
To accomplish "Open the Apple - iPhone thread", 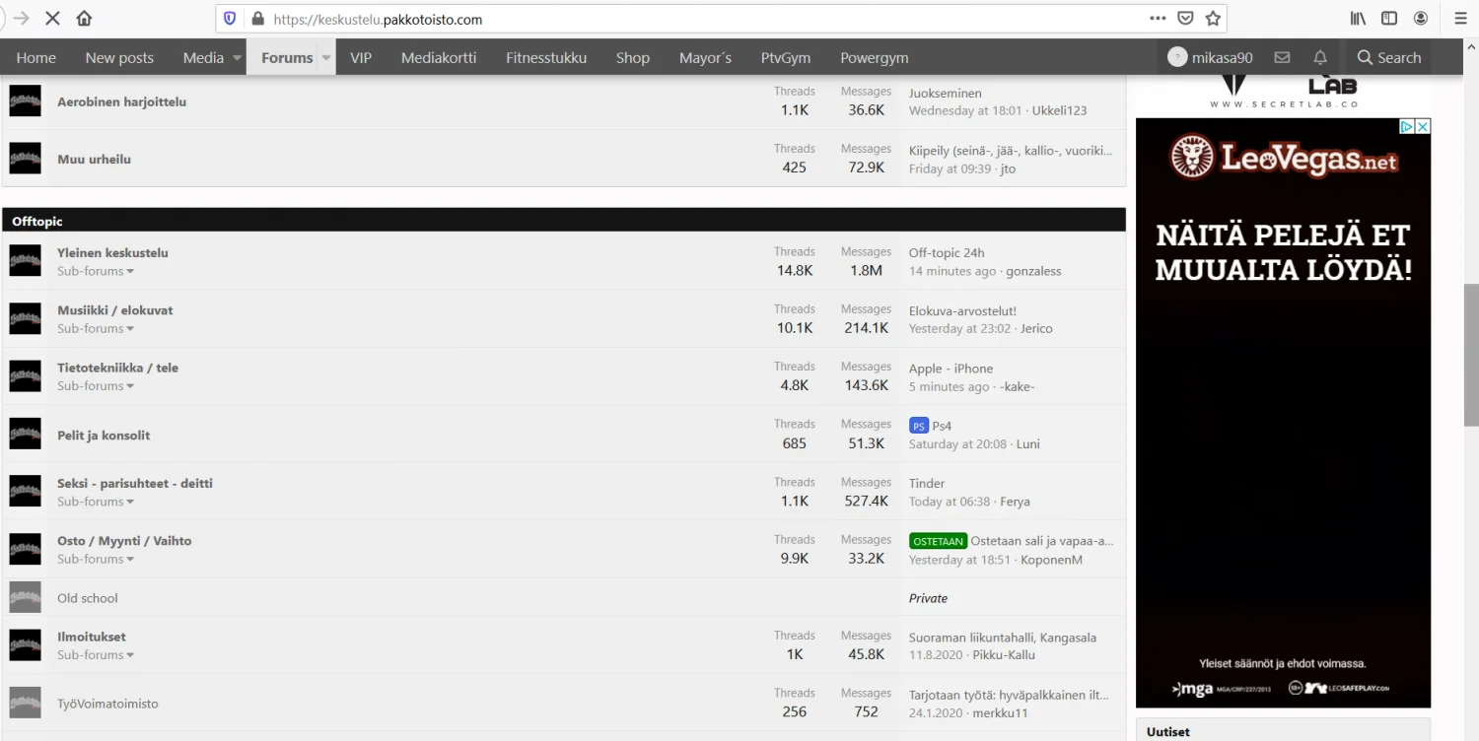I will (951, 369).
